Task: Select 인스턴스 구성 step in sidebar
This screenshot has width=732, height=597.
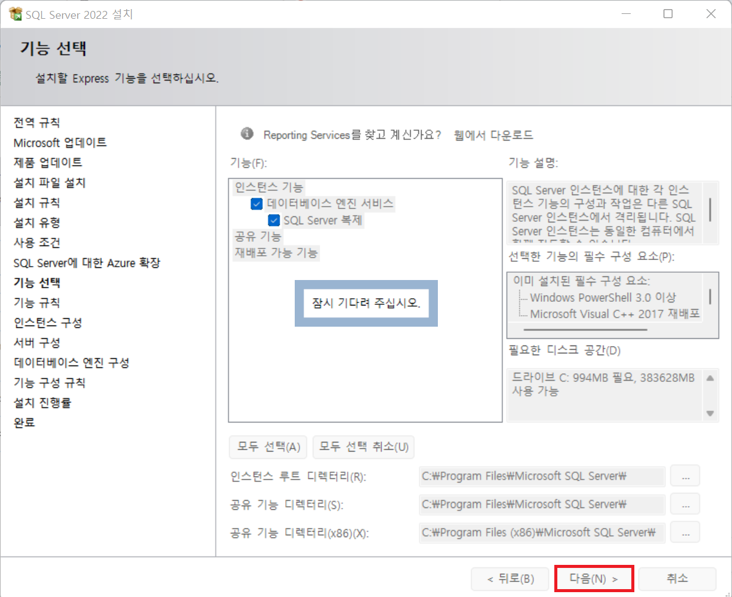Action: [48, 322]
